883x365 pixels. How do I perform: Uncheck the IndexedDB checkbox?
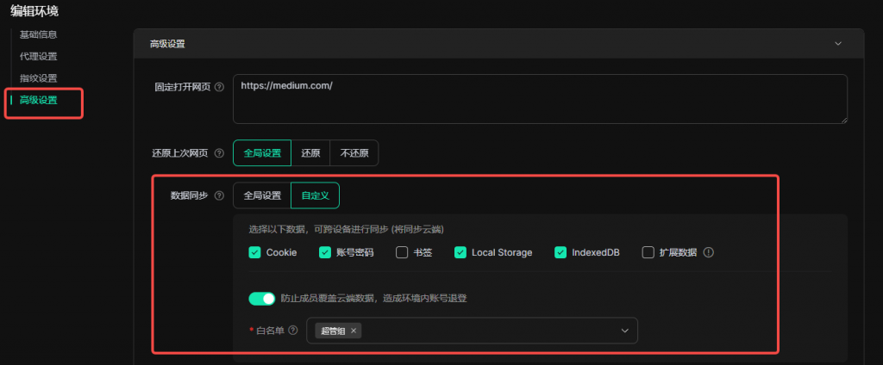[561, 252]
